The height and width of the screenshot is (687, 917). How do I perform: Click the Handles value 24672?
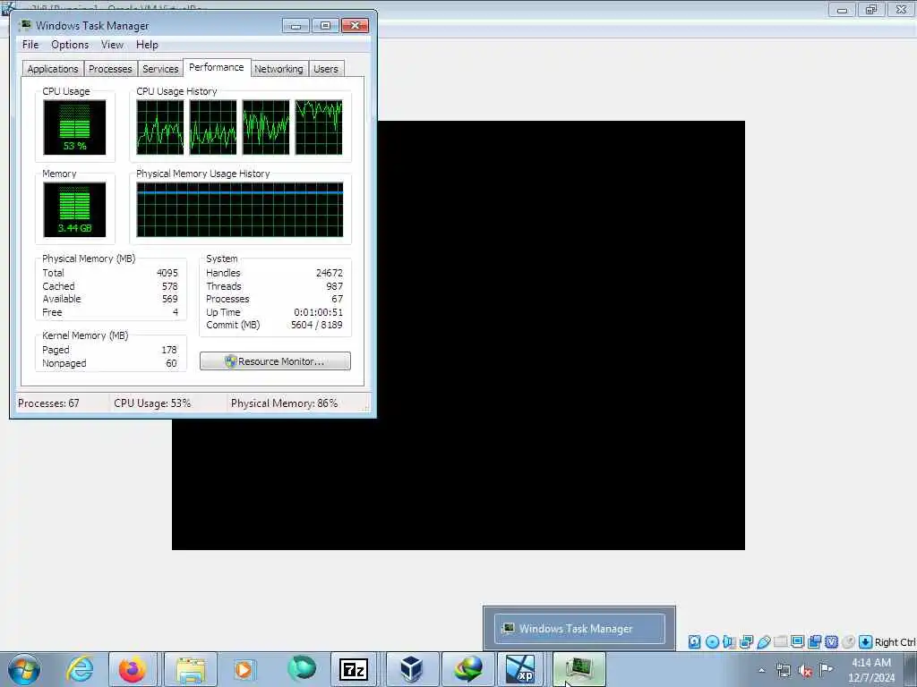[x=330, y=273]
